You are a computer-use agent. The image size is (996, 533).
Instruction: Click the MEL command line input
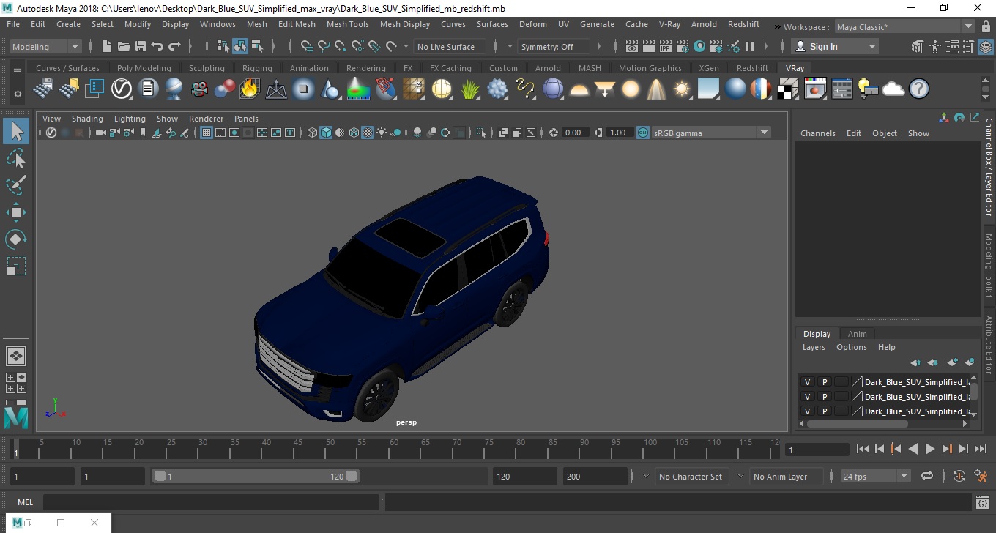pos(211,502)
